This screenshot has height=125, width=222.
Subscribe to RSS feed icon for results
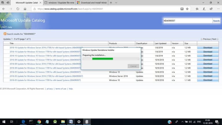click(5, 34)
